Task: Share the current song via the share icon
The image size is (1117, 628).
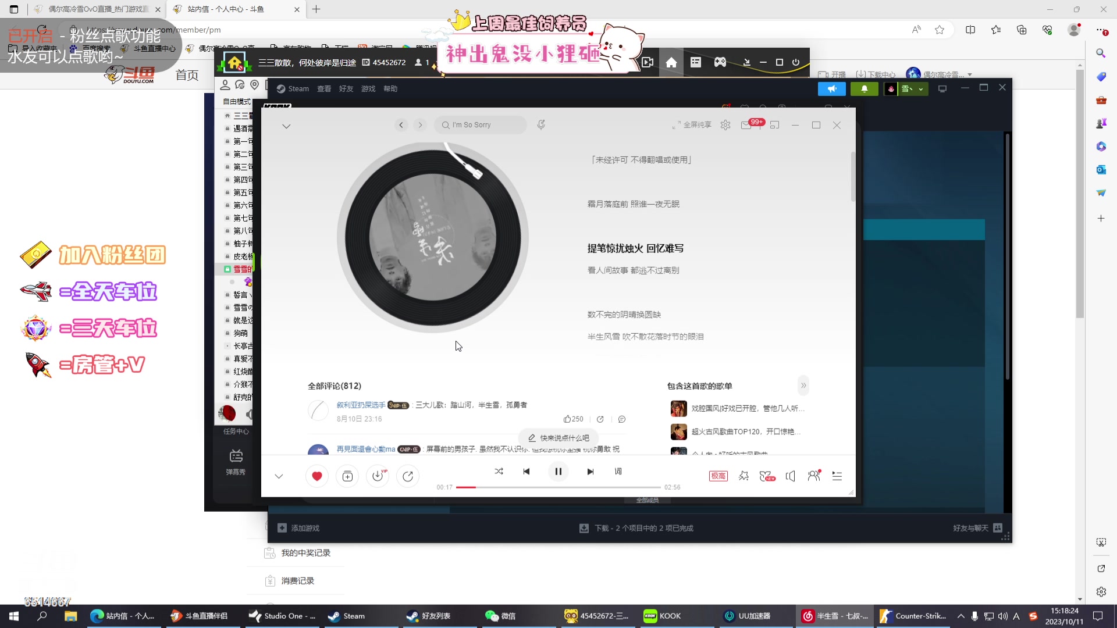Action: (408, 476)
